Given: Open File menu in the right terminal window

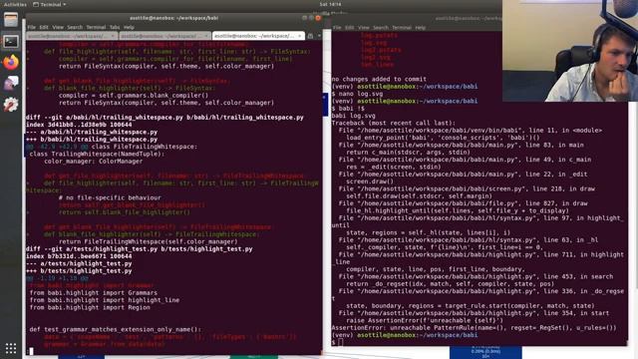Looking at the screenshot, I should 337,28.
